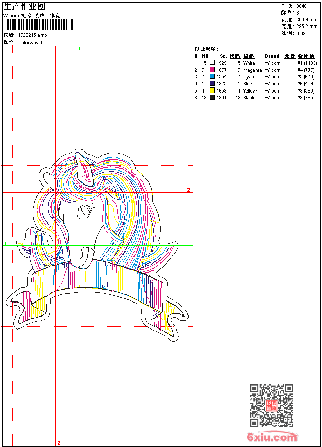Click 'Wilcom' brand cell in the Yellow row
This screenshot has width=322, height=447.
pyautogui.click(x=273, y=91)
